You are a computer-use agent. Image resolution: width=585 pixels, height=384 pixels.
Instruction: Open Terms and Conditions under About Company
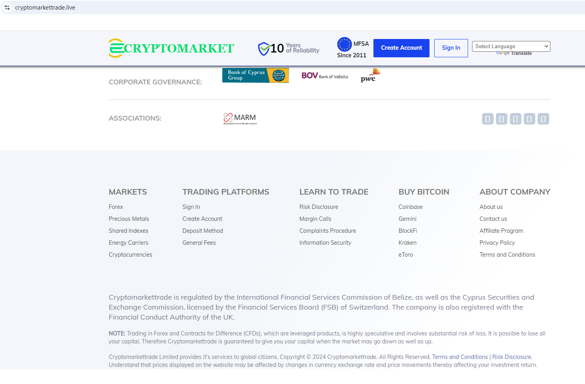[x=507, y=255]
